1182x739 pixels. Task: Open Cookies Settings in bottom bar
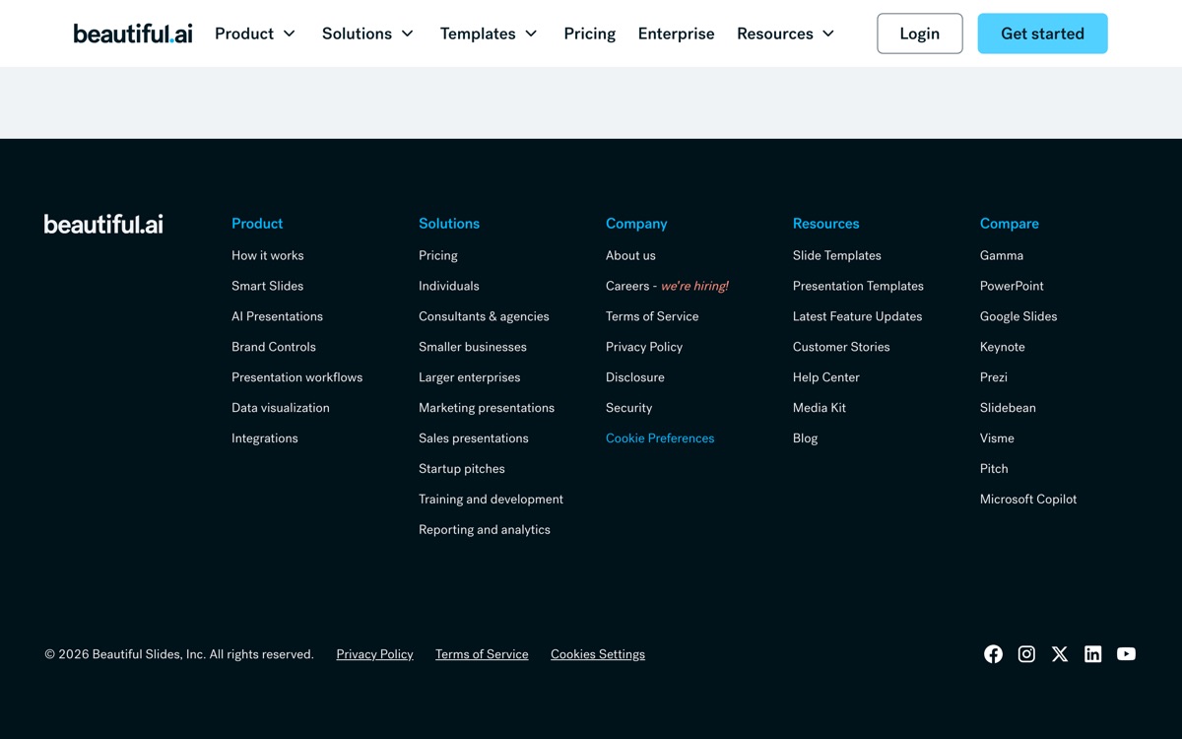pyautogui.click(x=598, y=654)
